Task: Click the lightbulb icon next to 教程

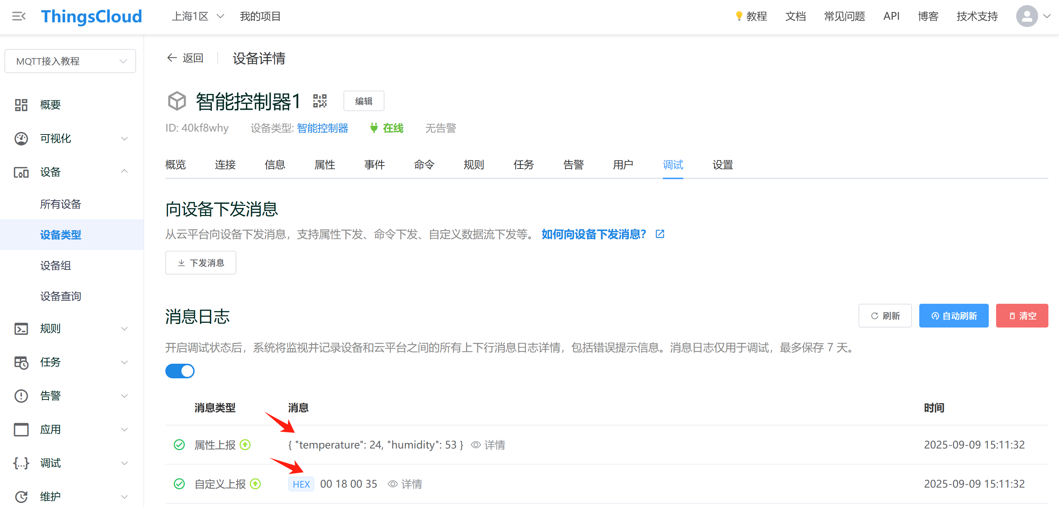Action: [x=739, y=16]
